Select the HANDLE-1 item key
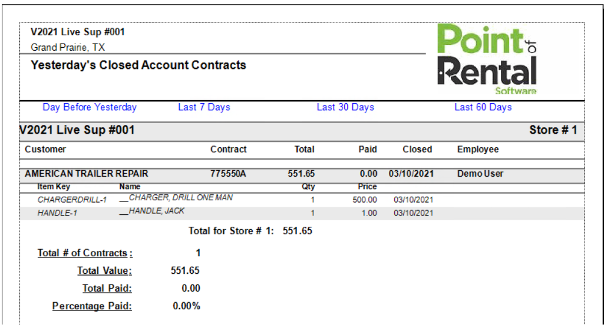This screenshot has width=604, height=331. coord(58,213)
